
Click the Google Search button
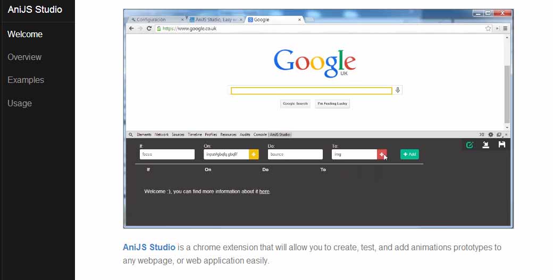[x=295, y=104]
